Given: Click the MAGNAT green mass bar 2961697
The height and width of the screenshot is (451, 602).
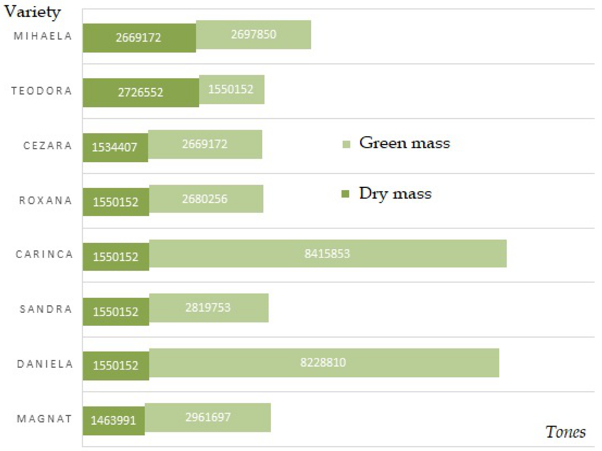Looking at the screenshot, I should point(208,417).
